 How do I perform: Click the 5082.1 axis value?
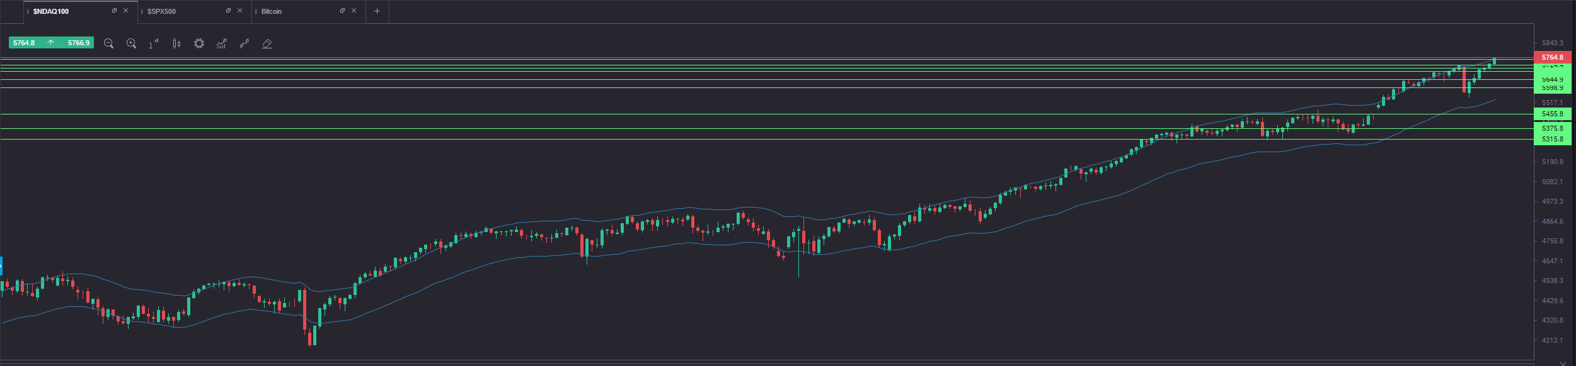(x=1552, y=182)
